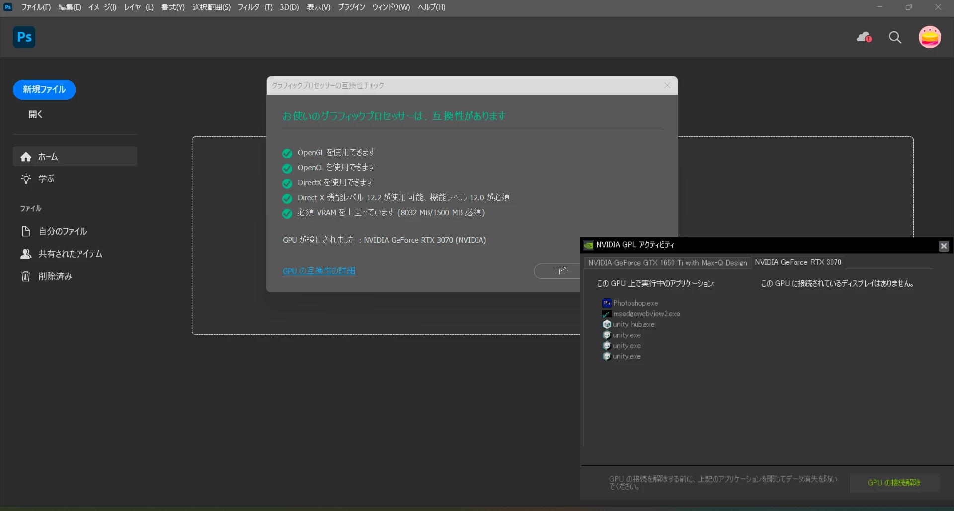954x511 pixels.
Task: Select unity hub.exe in application list
Action: pos(634,324)
